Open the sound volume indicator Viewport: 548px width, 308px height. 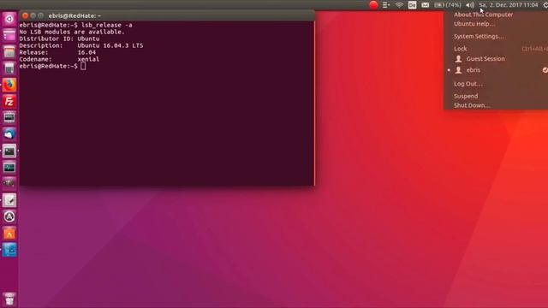tap(470, 5)
